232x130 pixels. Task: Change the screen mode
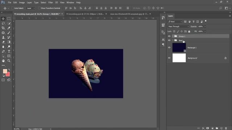click(9, 80)
